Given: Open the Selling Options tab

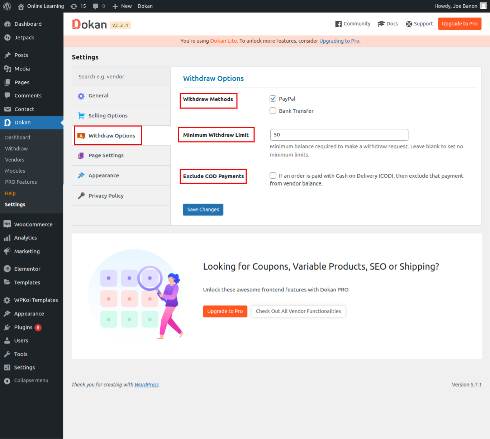Looking at the screenshot, I should [121, 116].
